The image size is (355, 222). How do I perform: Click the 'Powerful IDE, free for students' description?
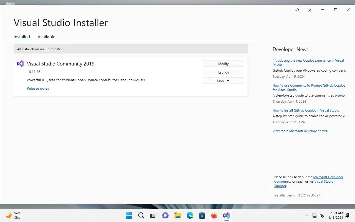(86, 80)
